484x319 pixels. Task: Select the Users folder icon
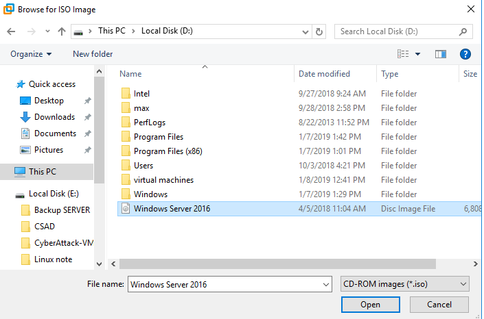pyautogui.click(x=126, y=166)
